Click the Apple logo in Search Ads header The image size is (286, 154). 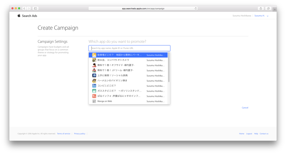pyautogui.click(x=19, y=16)
